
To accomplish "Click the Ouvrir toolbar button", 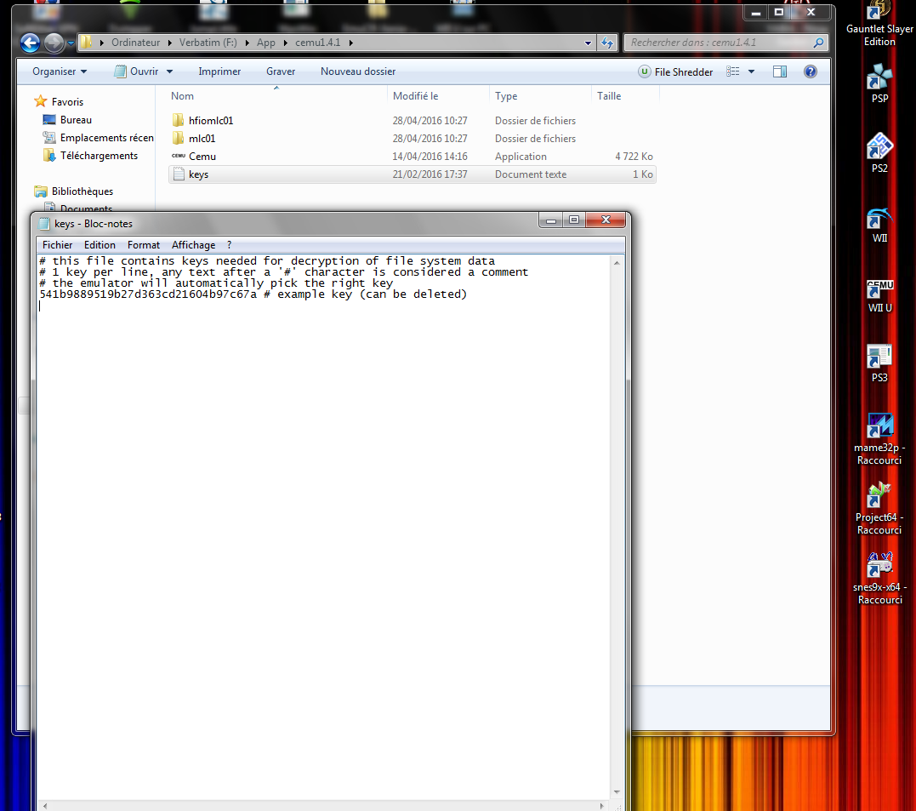I will tap(137, 71).
